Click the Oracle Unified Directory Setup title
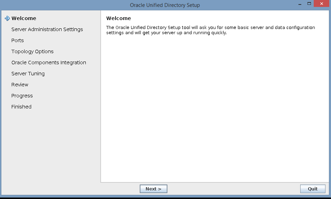331x199 pixels. coord(165,5)
